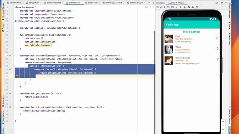Open Bookmarks tool window
The width and height of the screenshot is (239, 134).
(3, 101)
